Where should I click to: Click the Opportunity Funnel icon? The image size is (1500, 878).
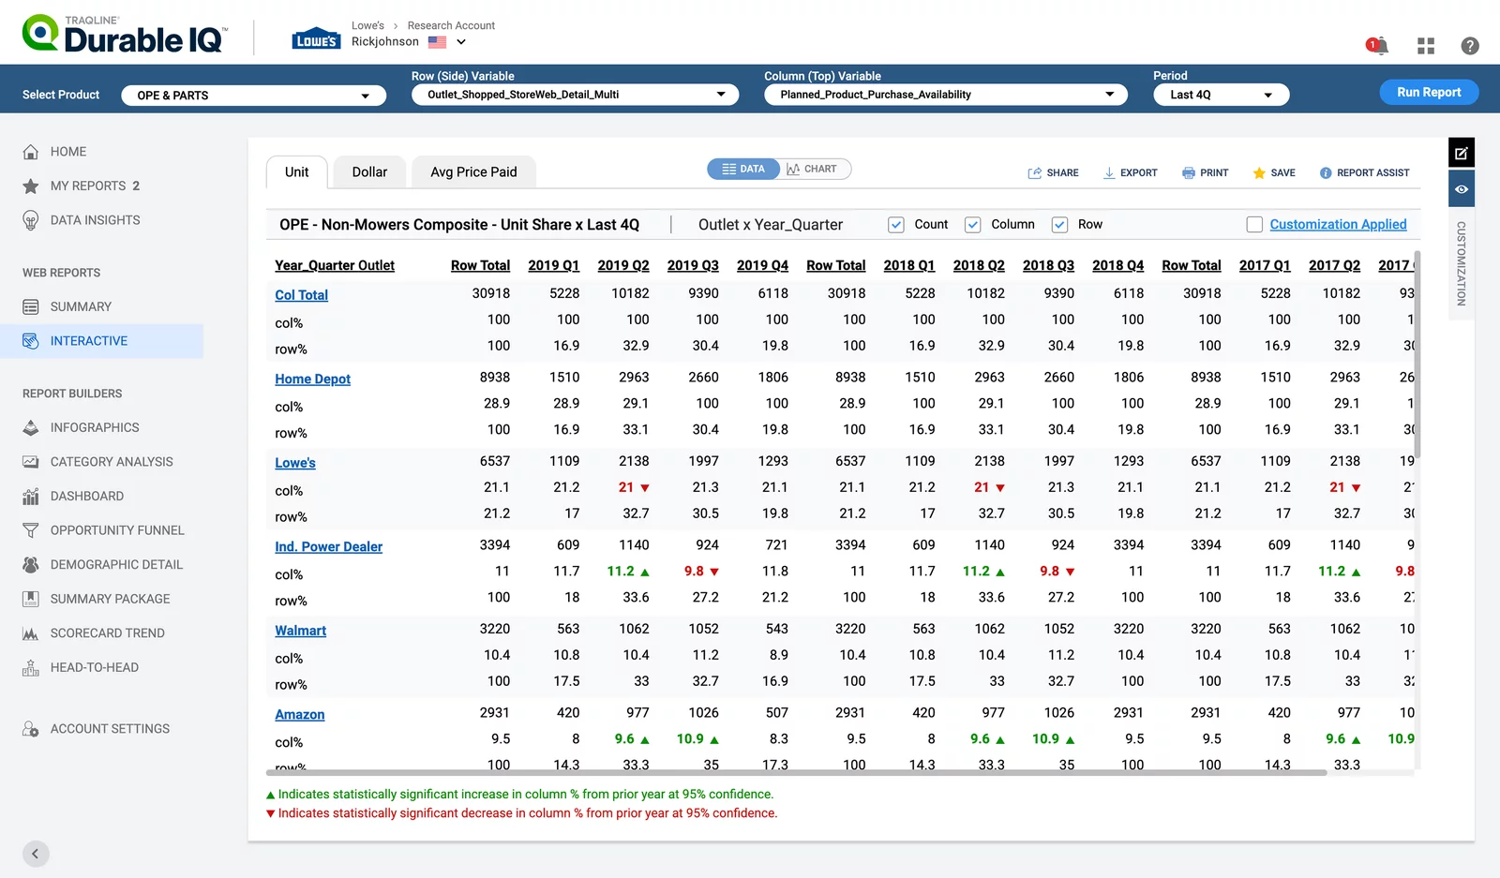tap(31, 530)
